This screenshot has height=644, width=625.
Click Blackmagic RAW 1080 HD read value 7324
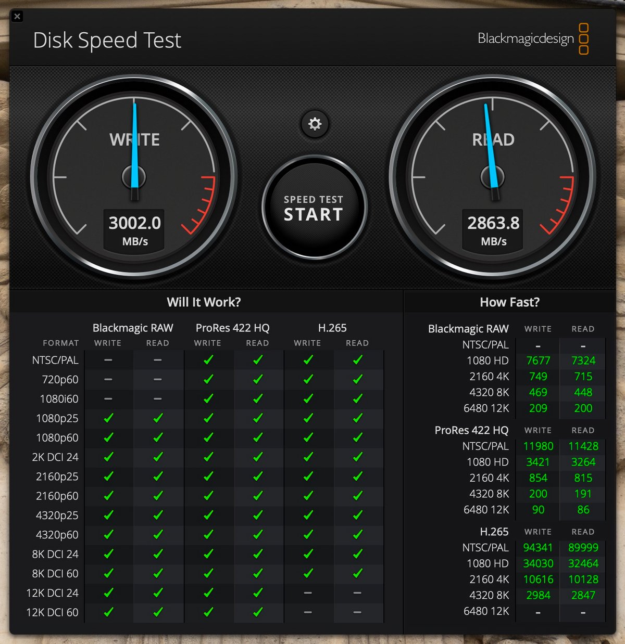pos(583,361)
